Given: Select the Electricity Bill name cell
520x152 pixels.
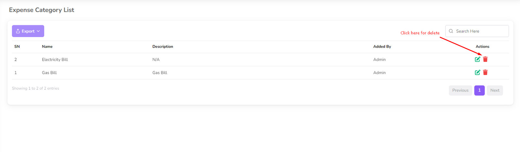Looking at the screenshot, I should pyautogui.click(x=55, y=60).
